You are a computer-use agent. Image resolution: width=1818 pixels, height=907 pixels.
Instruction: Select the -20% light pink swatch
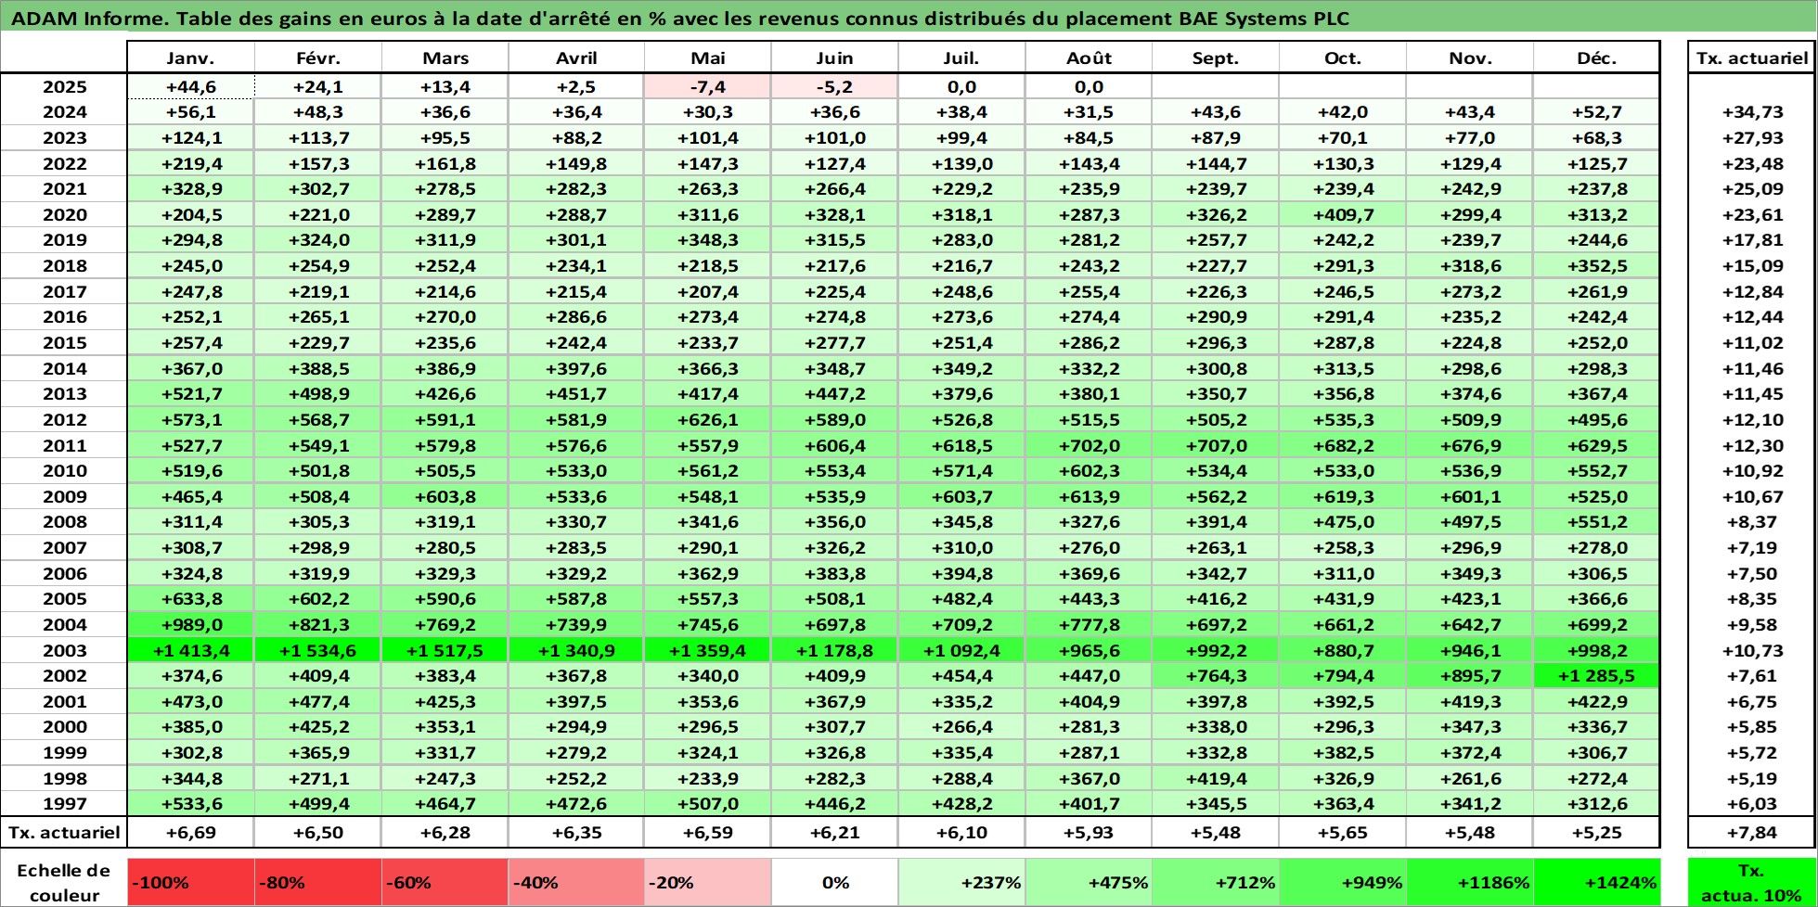[x=707, y=883]
